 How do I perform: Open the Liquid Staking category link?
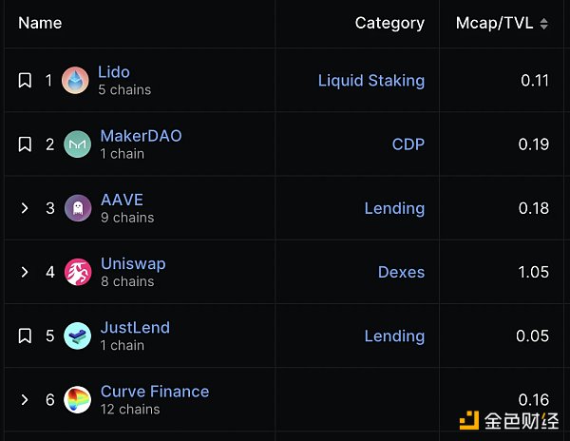pos(371,81)
